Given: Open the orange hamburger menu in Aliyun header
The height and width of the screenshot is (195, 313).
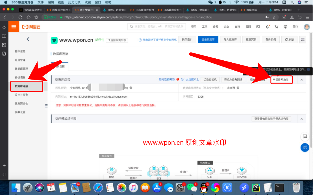Looking at the screenshot, I should pyautogui.click(x=14, y=27).
